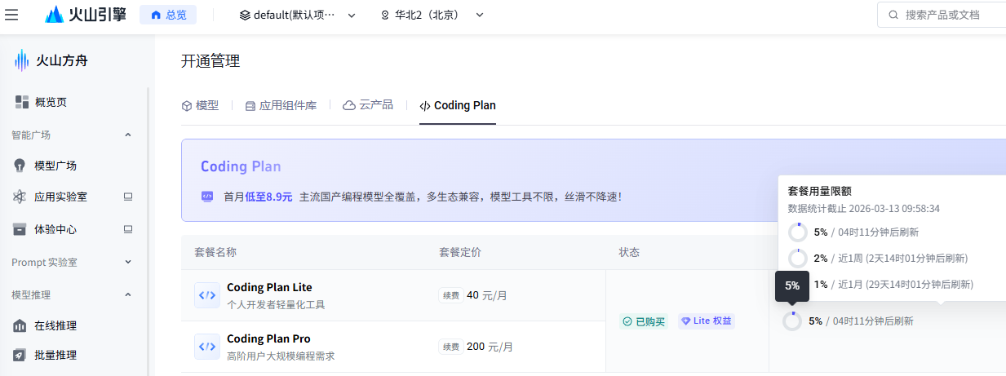Screen dimensions: 1006x376
Task: Switch to the 应用组件库 tab
Action: [281, 105]
